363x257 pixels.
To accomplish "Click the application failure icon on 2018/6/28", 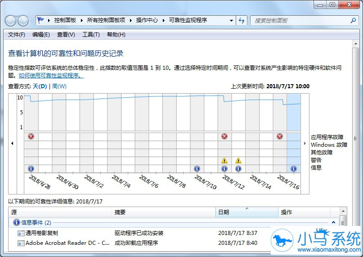I will coord(31,136).
